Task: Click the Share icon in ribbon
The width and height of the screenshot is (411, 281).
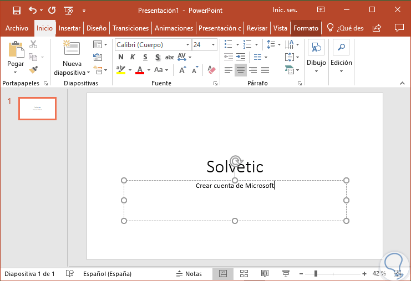Action: click(377, 28)
